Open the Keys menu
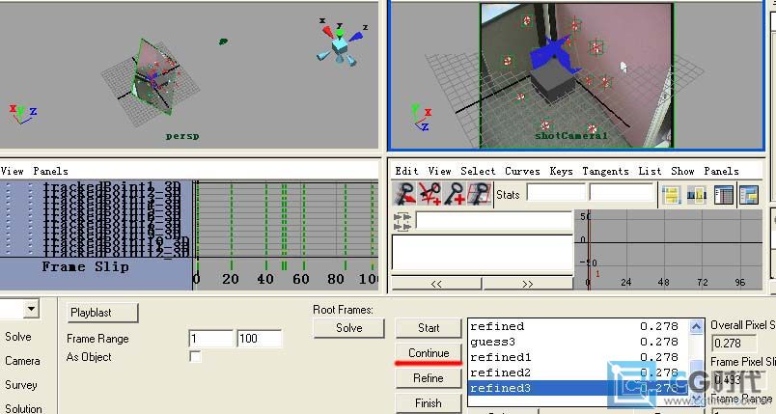Viewport: 776px width, 414px height. pyautogui.click(x=561, y=171)
